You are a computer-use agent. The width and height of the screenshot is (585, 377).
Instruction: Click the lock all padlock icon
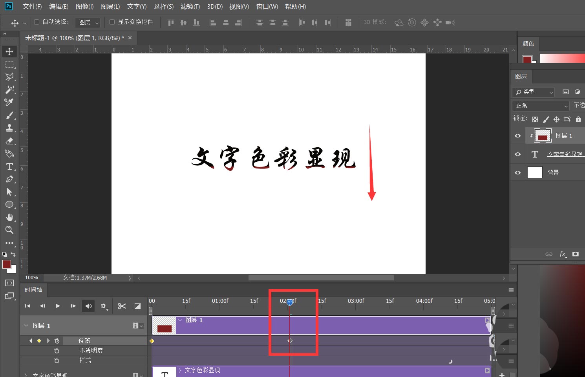point(578,119)
